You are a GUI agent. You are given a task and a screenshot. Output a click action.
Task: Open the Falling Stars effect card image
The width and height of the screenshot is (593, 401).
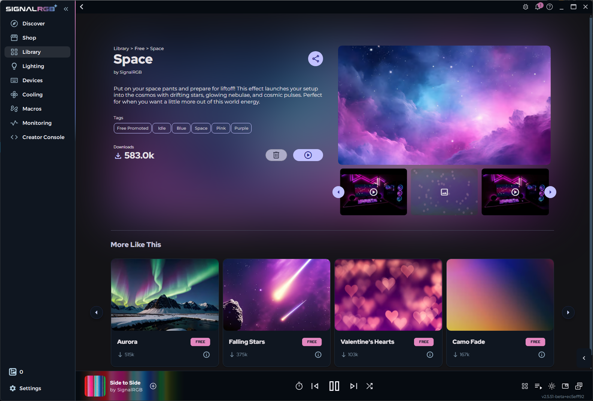[277, 295]
